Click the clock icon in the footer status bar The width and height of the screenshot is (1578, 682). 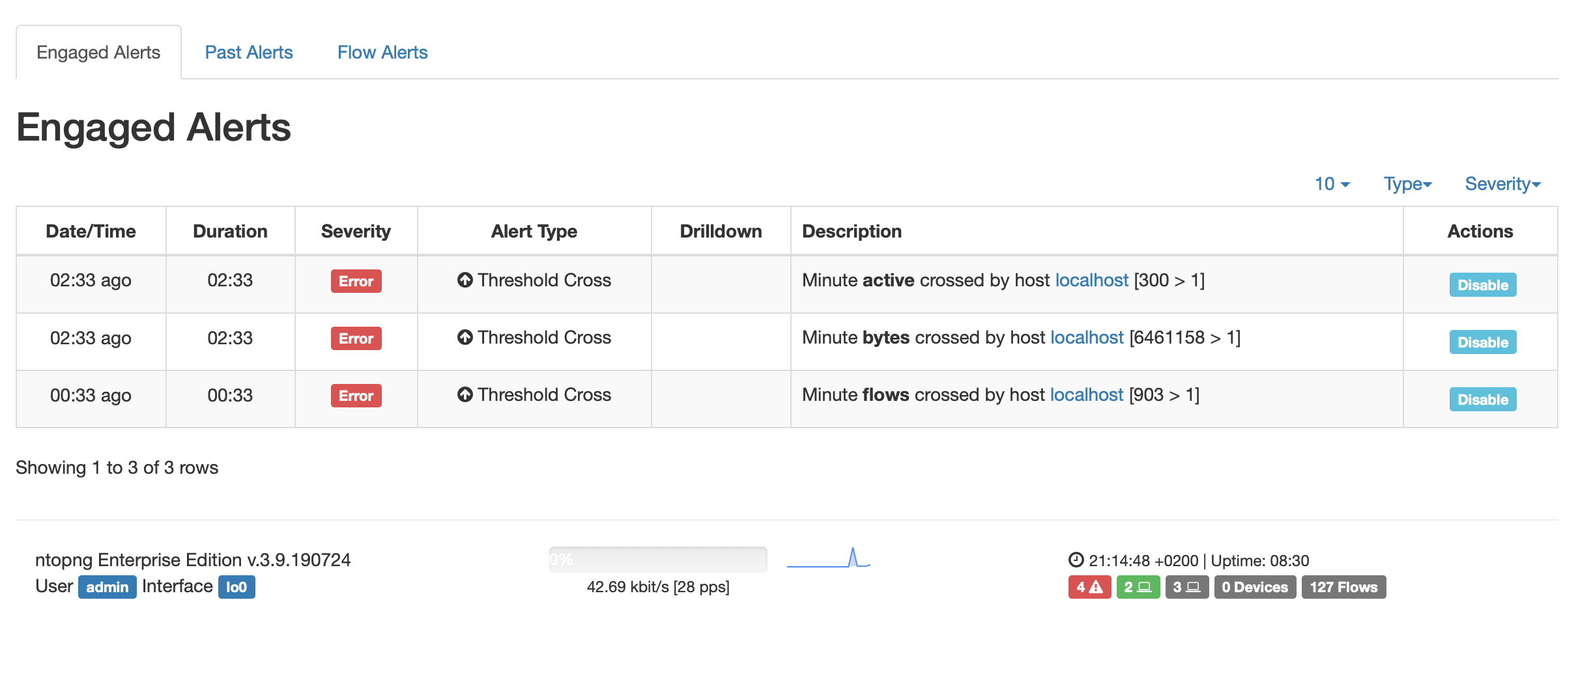[x=1076, y=560]
